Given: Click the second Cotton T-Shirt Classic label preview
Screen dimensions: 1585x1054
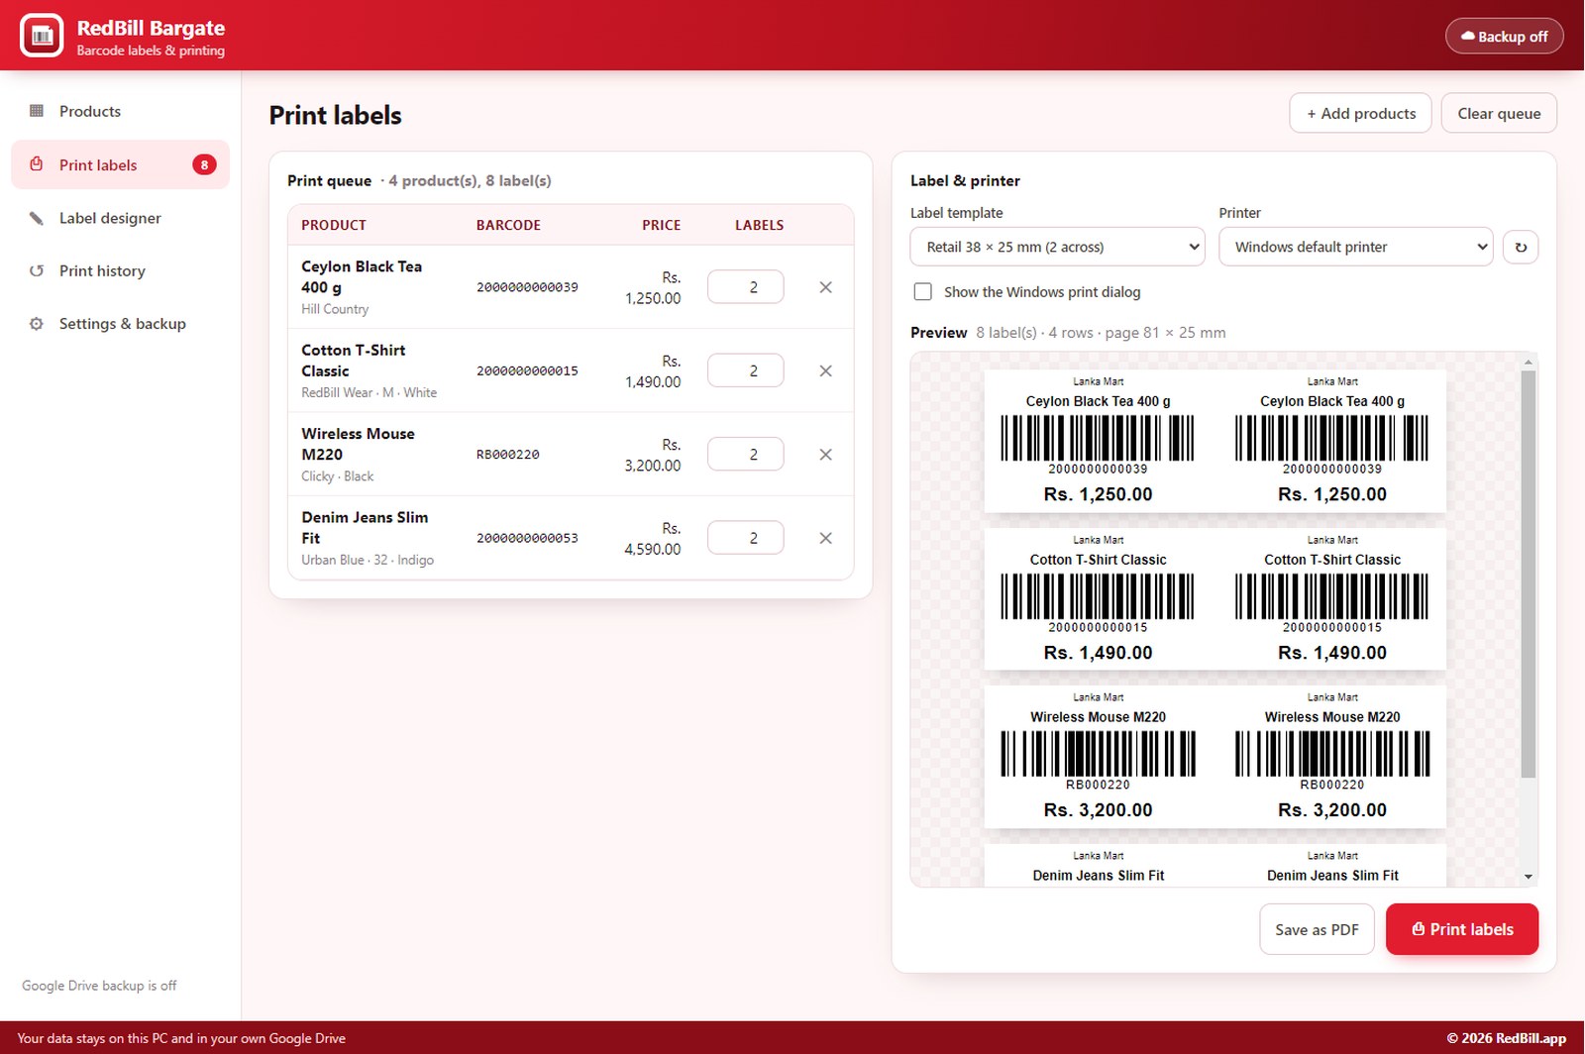Looking at the screenshot, I should (1332, 598).
